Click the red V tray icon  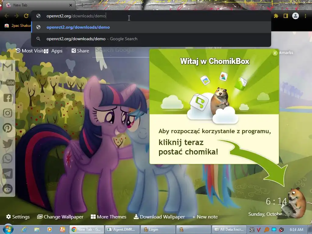pyautogui.click(x=259, y=230)
